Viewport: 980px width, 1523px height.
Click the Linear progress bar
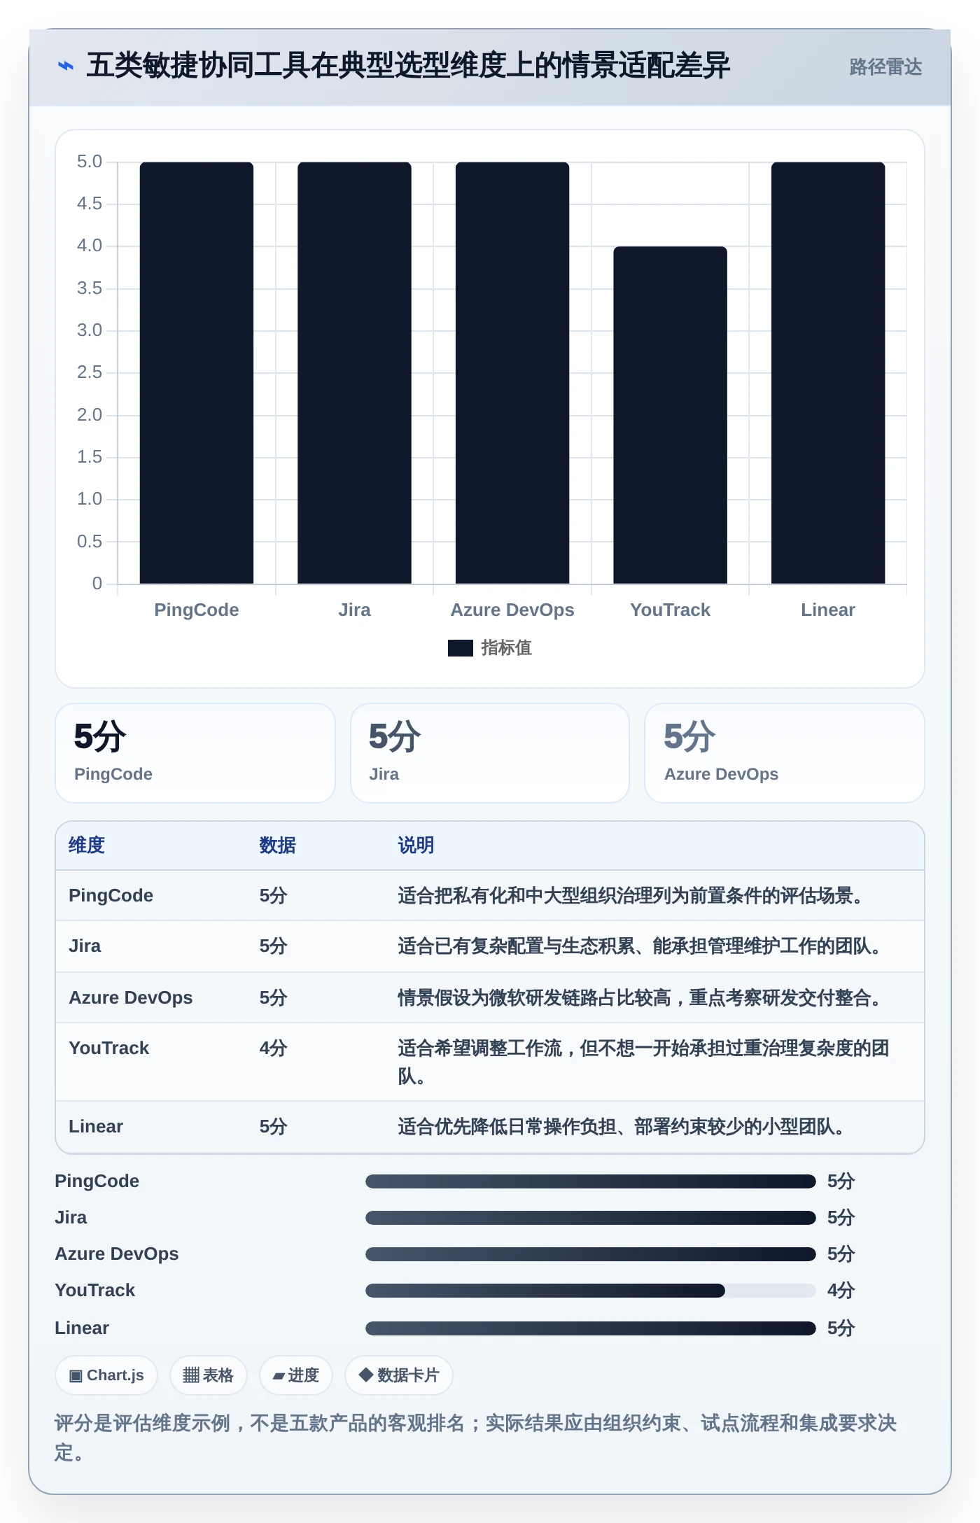591,1328
